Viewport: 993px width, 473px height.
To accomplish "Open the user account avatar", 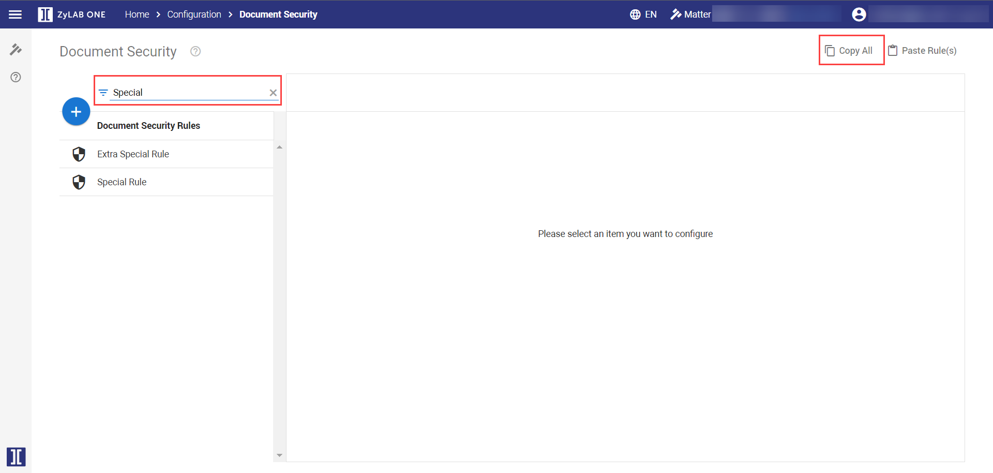I will coord(859,14).
